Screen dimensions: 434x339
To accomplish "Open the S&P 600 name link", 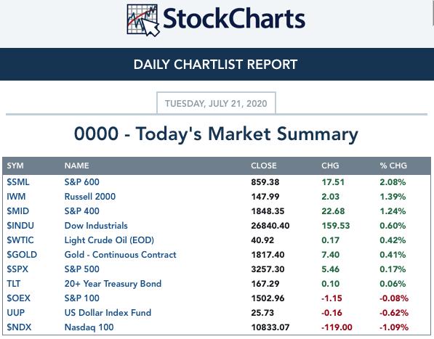I will pyautogui.click(x=82, y=182).
